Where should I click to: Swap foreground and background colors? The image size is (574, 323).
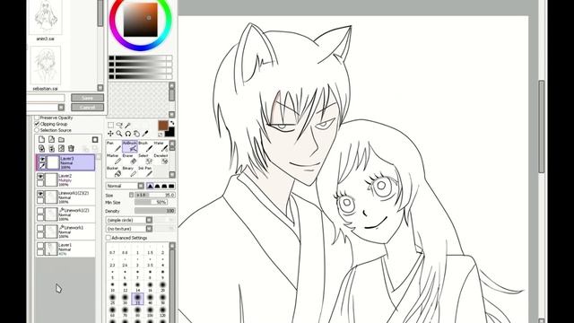(x=172, y=123)
